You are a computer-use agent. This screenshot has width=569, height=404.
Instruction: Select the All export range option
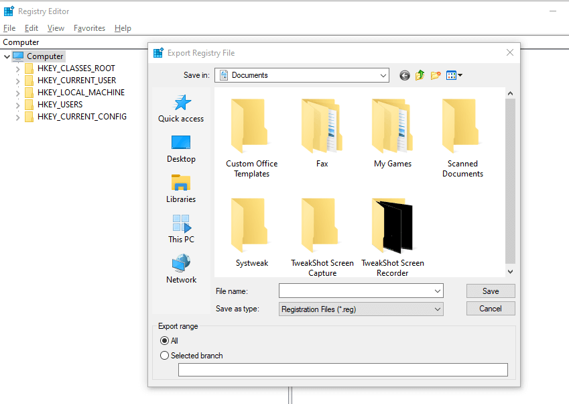(165, 341)
